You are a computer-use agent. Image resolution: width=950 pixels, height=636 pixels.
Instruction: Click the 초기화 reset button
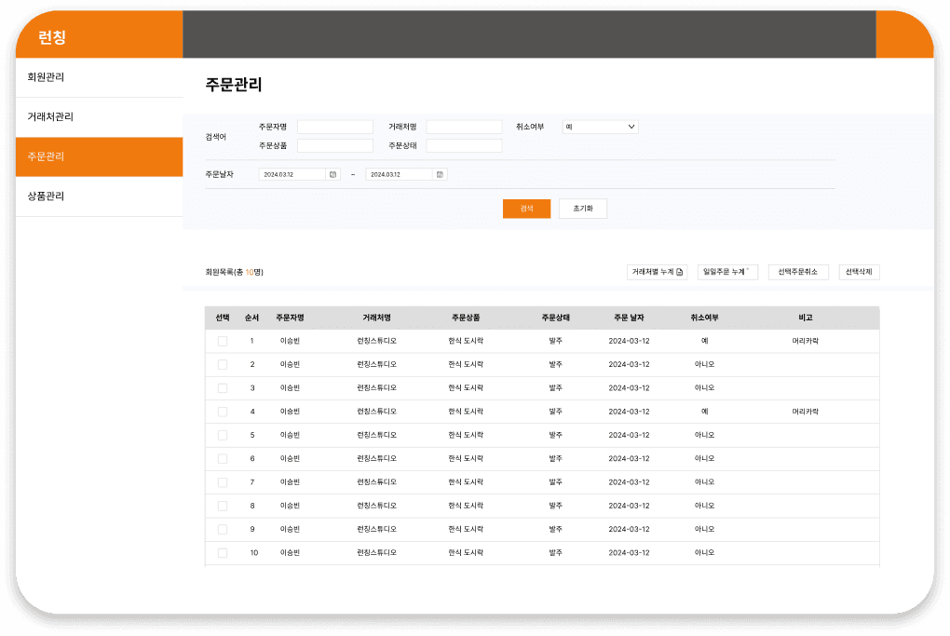coord(583,209)
